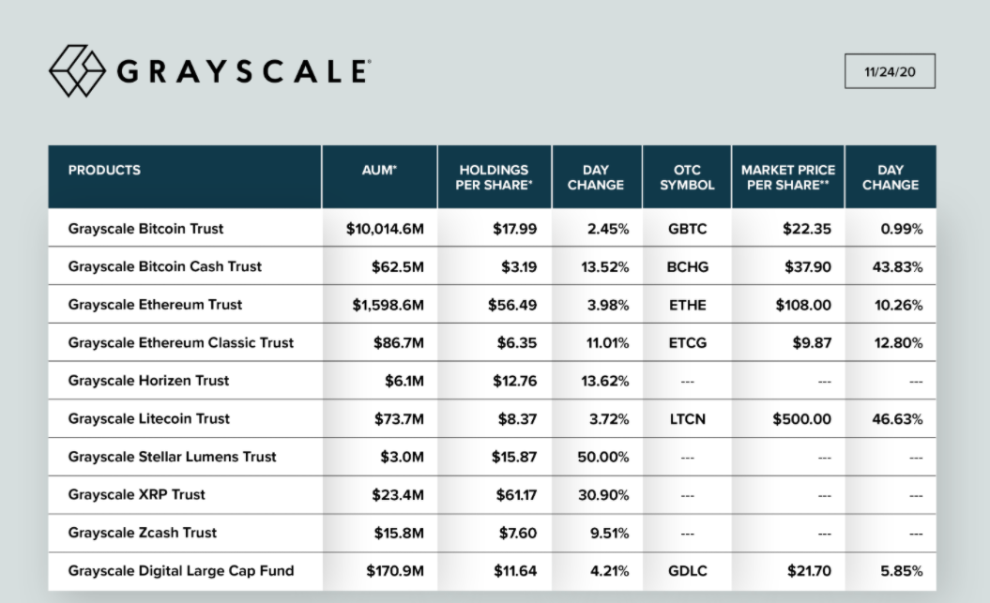990x603 pixels.
Task: Select Grayscale Horizen Trust
Action: click(148, 381)
